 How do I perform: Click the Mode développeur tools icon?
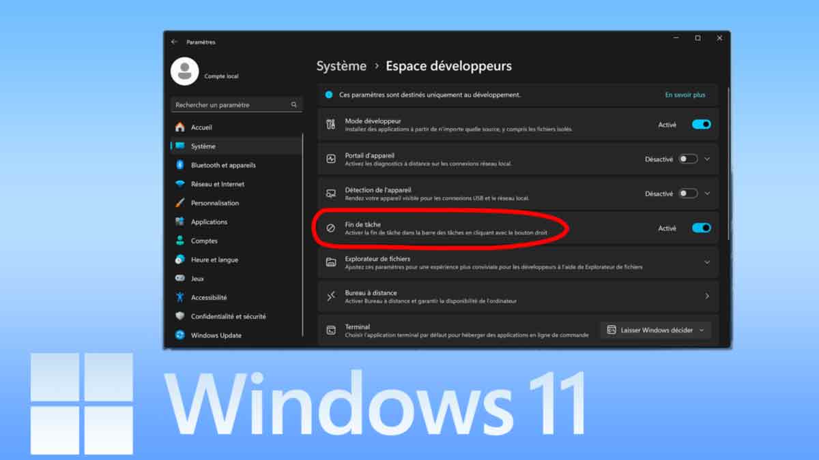click(331, 125)
